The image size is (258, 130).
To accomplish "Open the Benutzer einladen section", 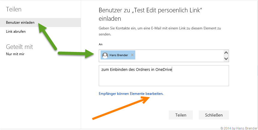I will pyautogui.click(x=20, y=23).
